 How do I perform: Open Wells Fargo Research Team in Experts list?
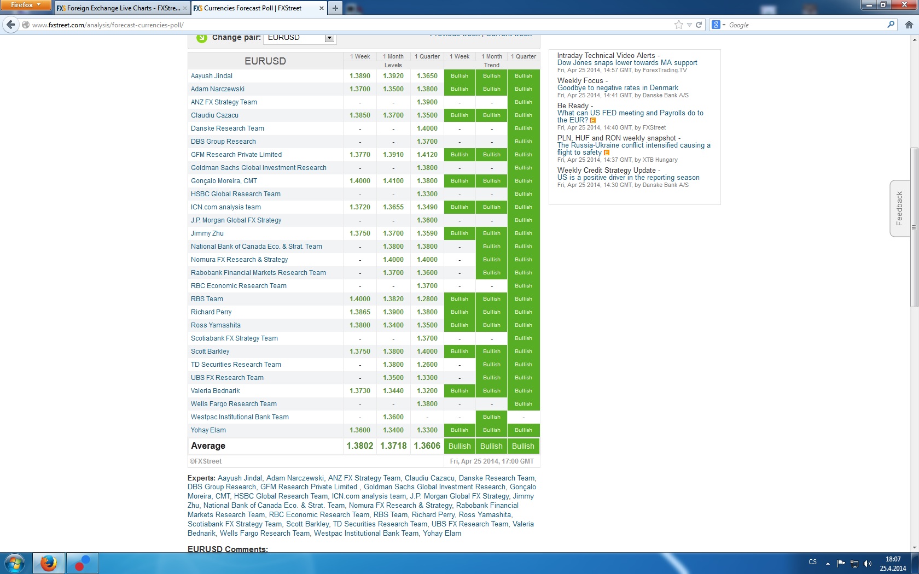coord(265,534)
